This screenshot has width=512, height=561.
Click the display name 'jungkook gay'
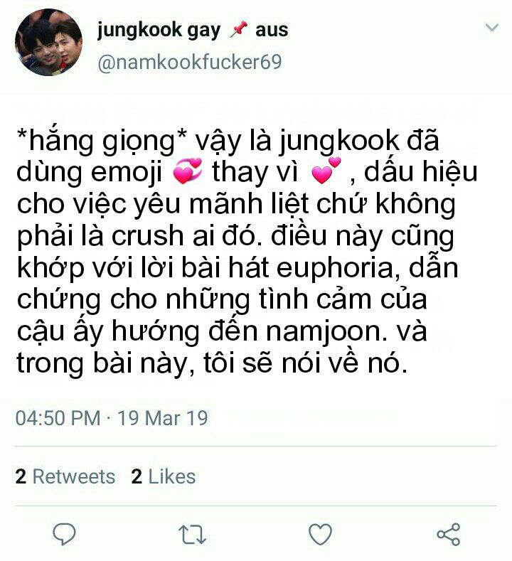tap(159, 31)
